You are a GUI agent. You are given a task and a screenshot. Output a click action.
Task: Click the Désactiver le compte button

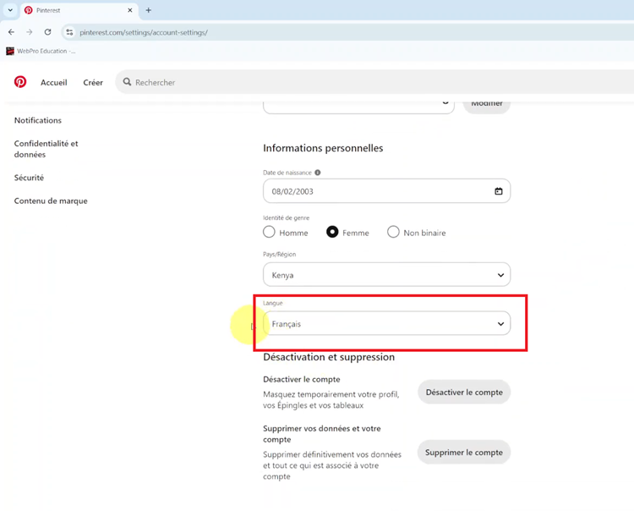pos(464,392)
